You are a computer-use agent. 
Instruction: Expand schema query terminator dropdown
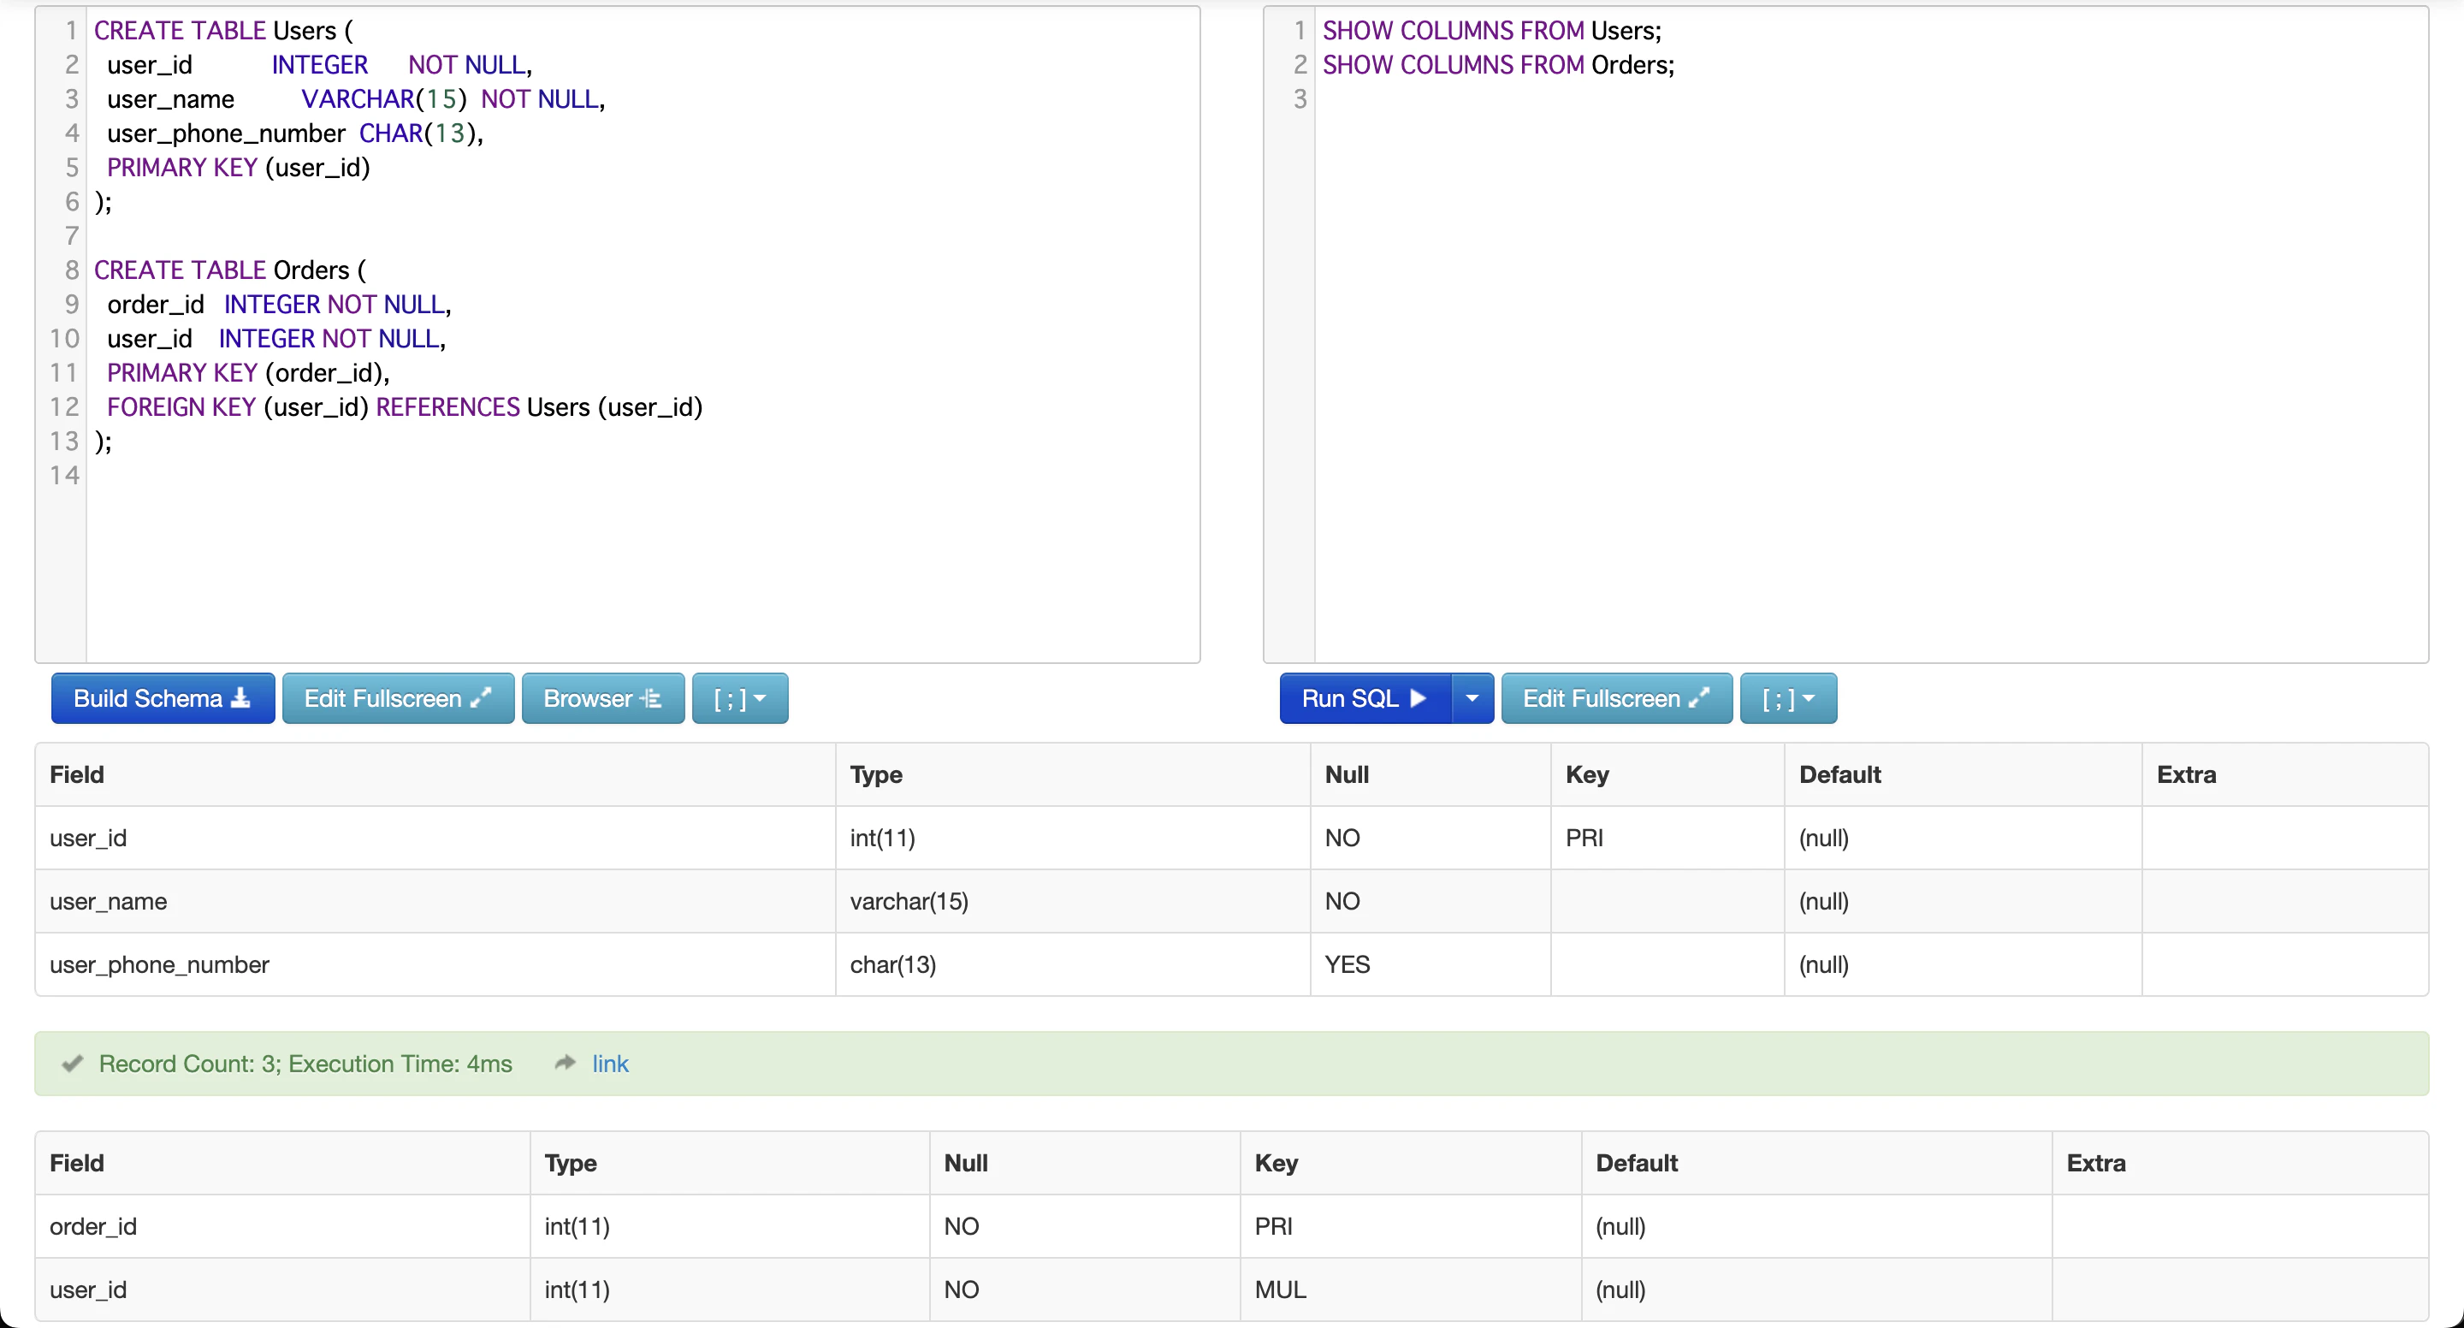pos(739,698)
